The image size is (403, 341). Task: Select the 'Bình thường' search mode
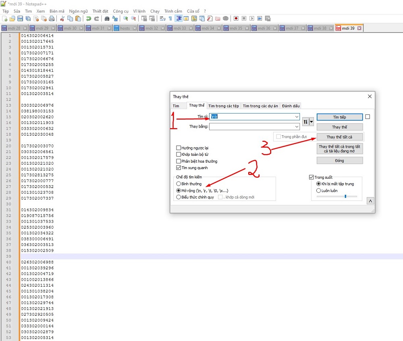179,184
